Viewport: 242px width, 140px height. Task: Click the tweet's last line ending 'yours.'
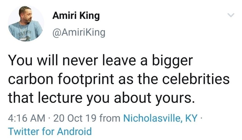[101, 98]
